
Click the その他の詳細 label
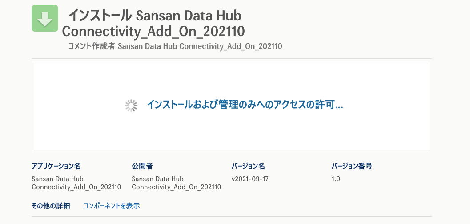[x=51, y=206]
